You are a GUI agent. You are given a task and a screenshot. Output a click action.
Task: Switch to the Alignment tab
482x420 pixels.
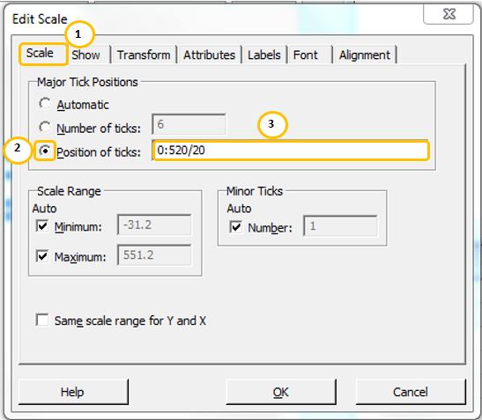coord(365,55)
